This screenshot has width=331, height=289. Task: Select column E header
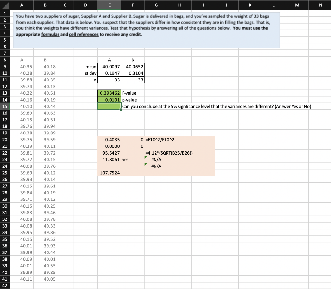109,5
